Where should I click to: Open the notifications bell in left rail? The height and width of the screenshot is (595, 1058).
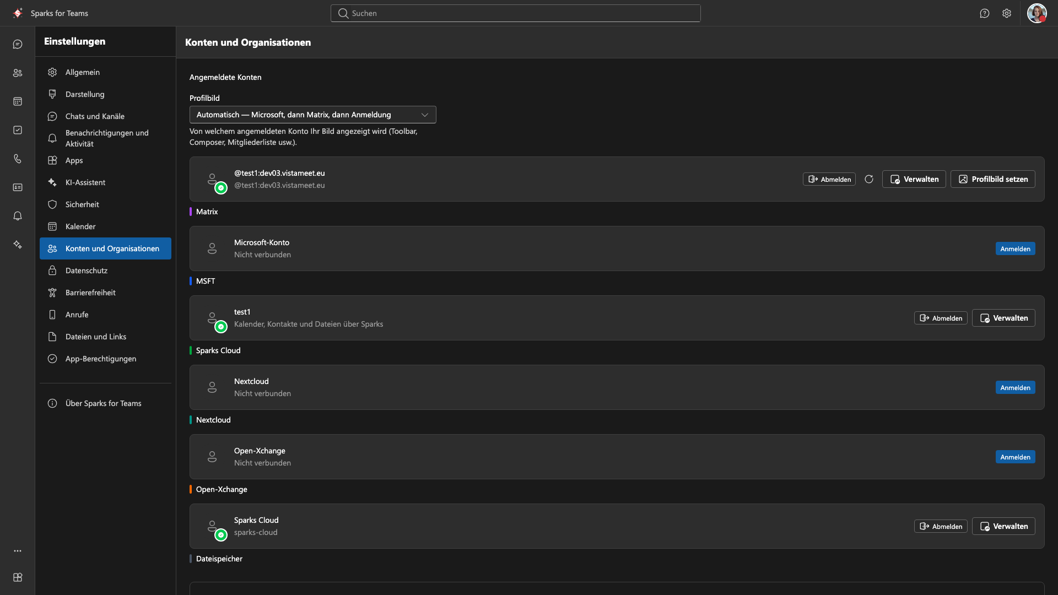pos(18,216)
